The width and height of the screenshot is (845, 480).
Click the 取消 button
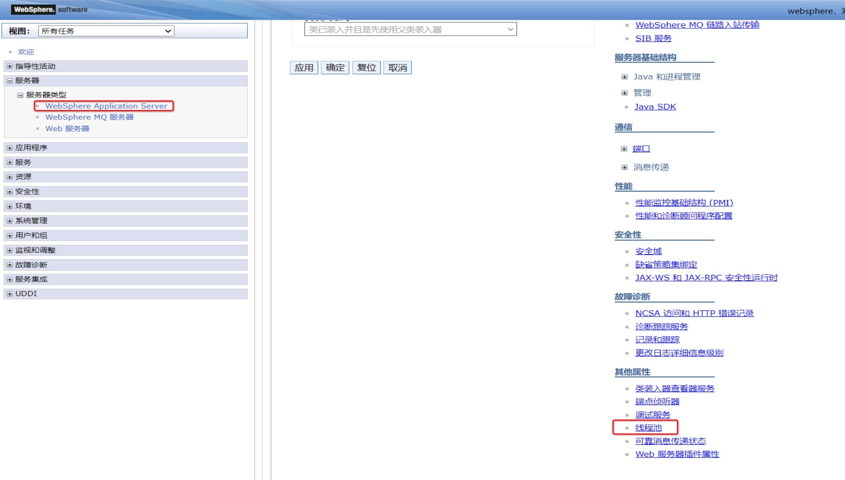pos(397,68)
